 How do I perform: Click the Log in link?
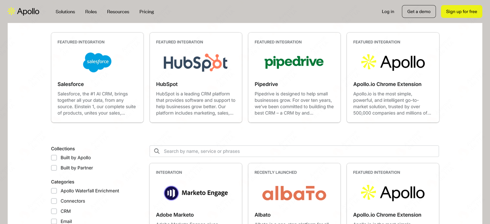coord(388,11)
